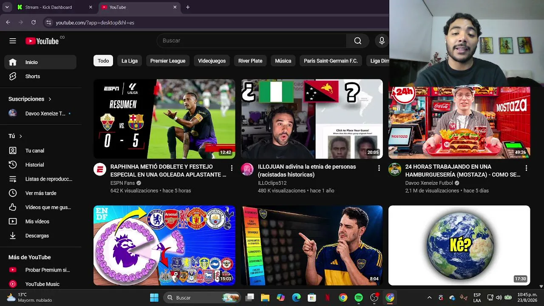Switch to the YouTube browser tab
This screenshot has width=544, height=306.
(140, 7)
